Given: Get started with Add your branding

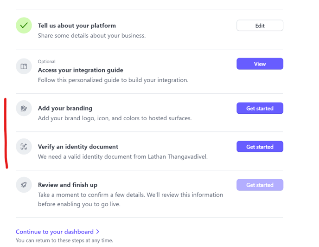Looking at the screenshot, I should (260, 108).
